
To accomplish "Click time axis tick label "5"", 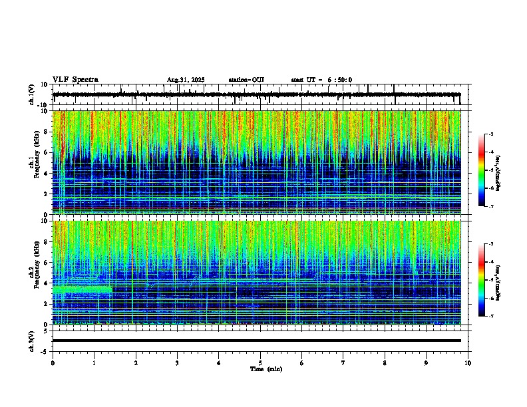I will (260, 363).
